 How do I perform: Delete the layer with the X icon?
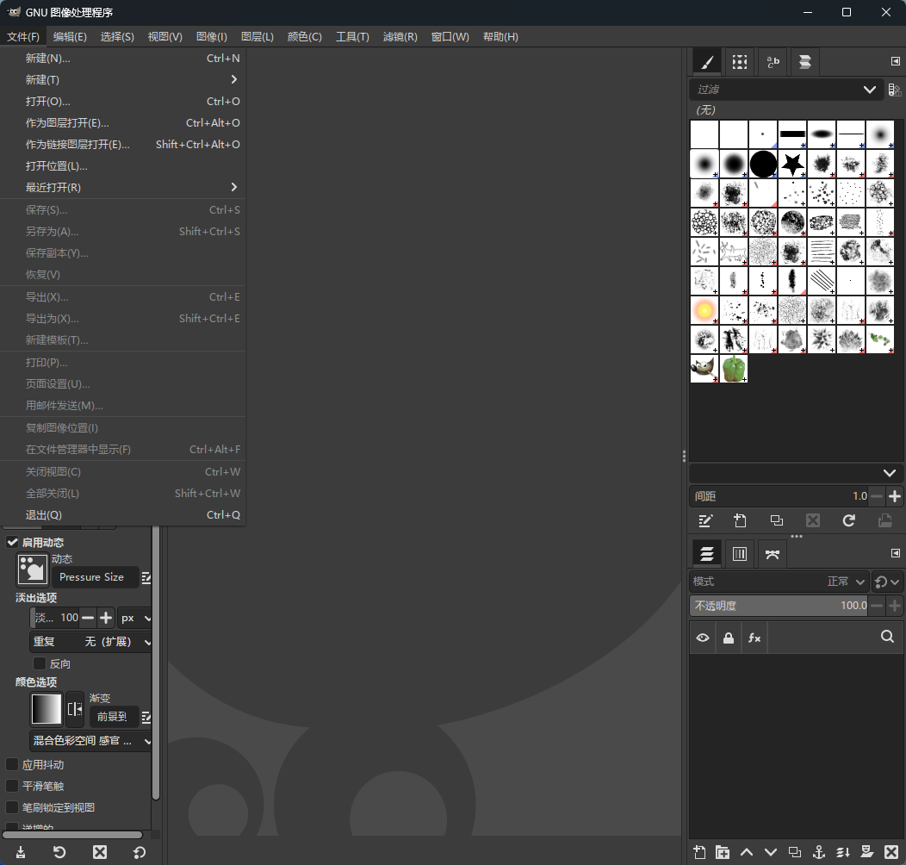point(891,852)
